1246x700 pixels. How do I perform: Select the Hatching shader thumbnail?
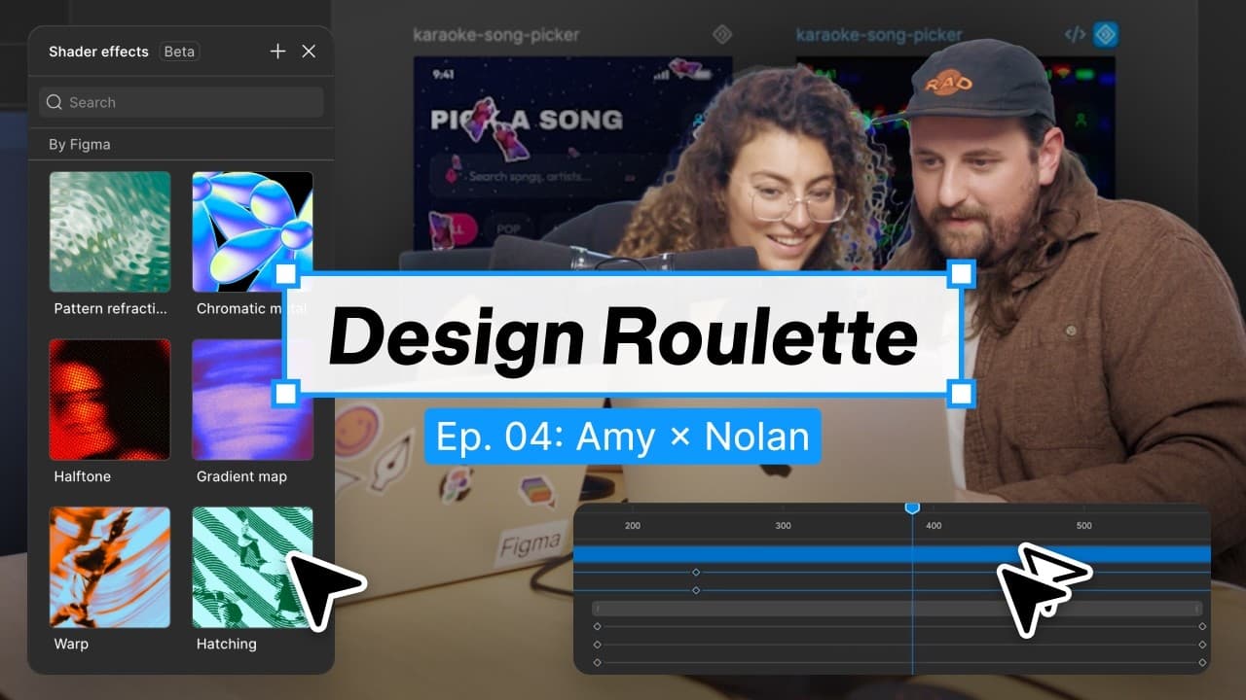(253, 567)
